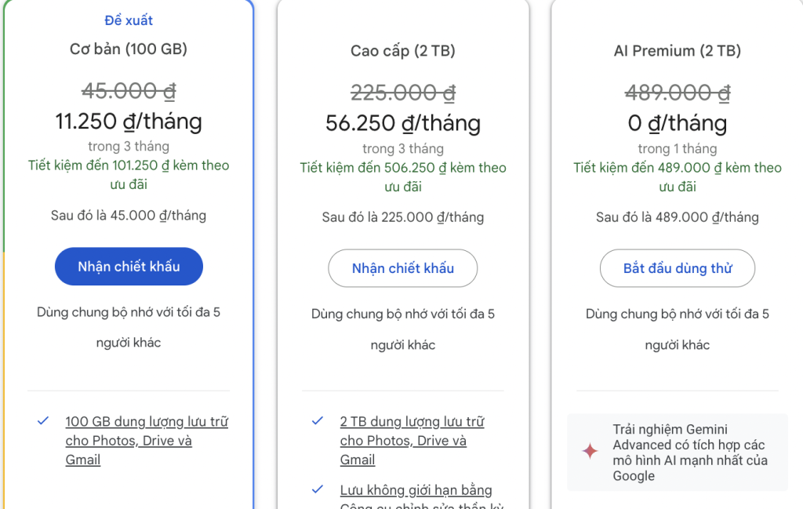Click the Cơ bản (100 GB) plan title

tap(129, 49)
